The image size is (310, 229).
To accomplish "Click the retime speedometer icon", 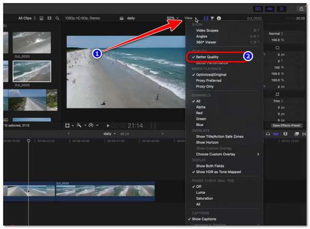I will click(x=91, y=125).
